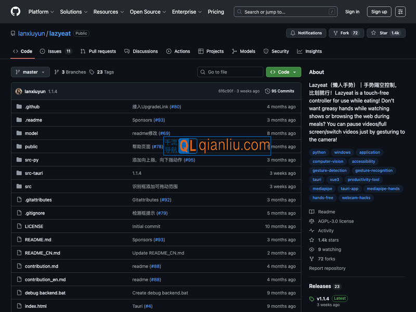Open the master branch dropdown
416x312 pixels.
click(30, 72)
